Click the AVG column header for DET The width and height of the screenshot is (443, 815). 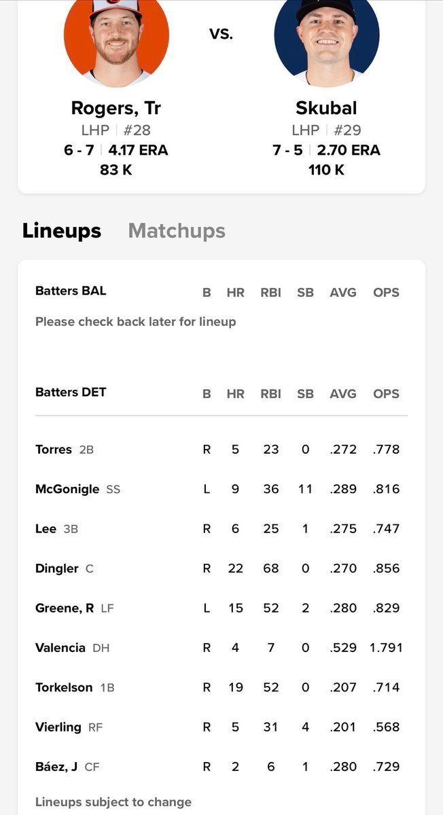[343, 394]
